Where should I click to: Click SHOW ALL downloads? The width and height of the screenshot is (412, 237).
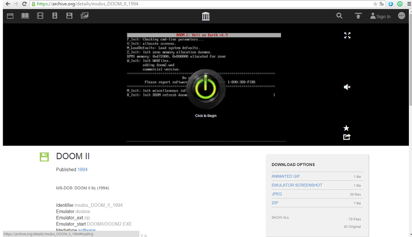tap(280, 218)
